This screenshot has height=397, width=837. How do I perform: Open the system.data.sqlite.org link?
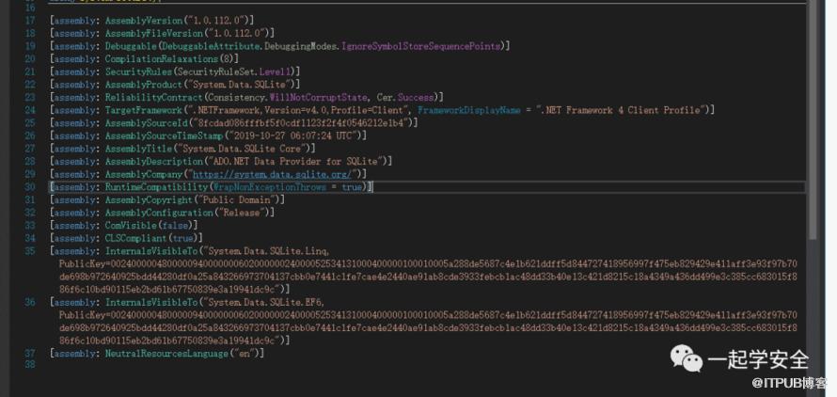pos(272,174)
